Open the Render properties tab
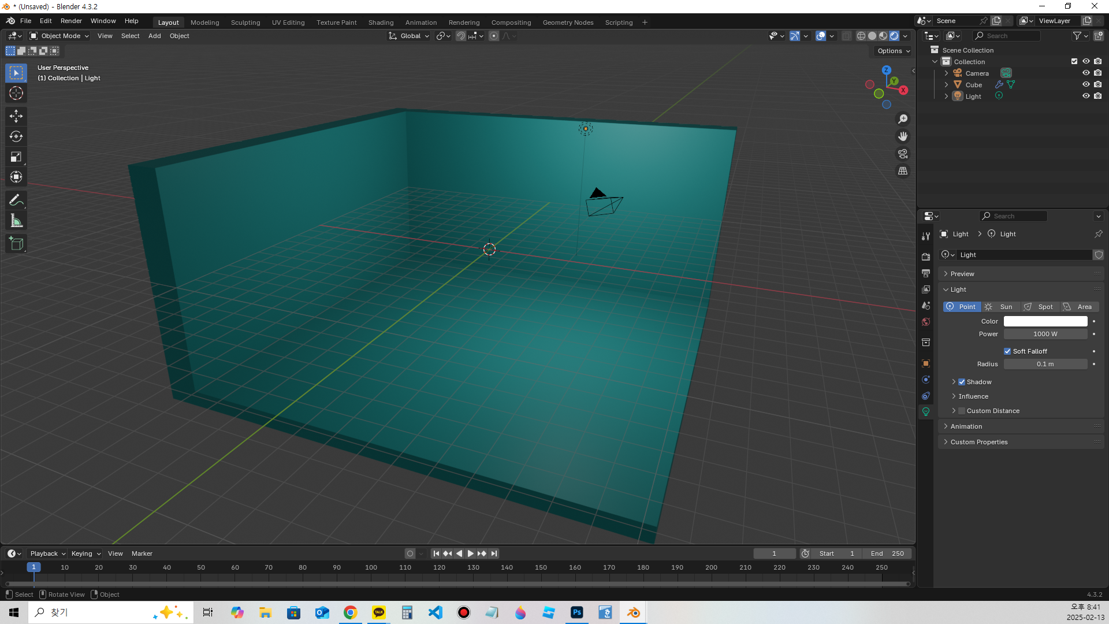 [926, 257]
